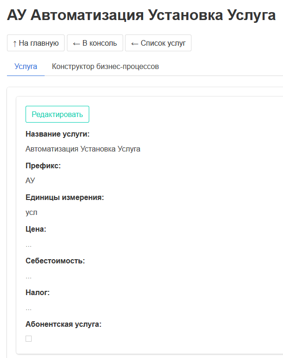Click the Цена label

(x=36, y=229)
